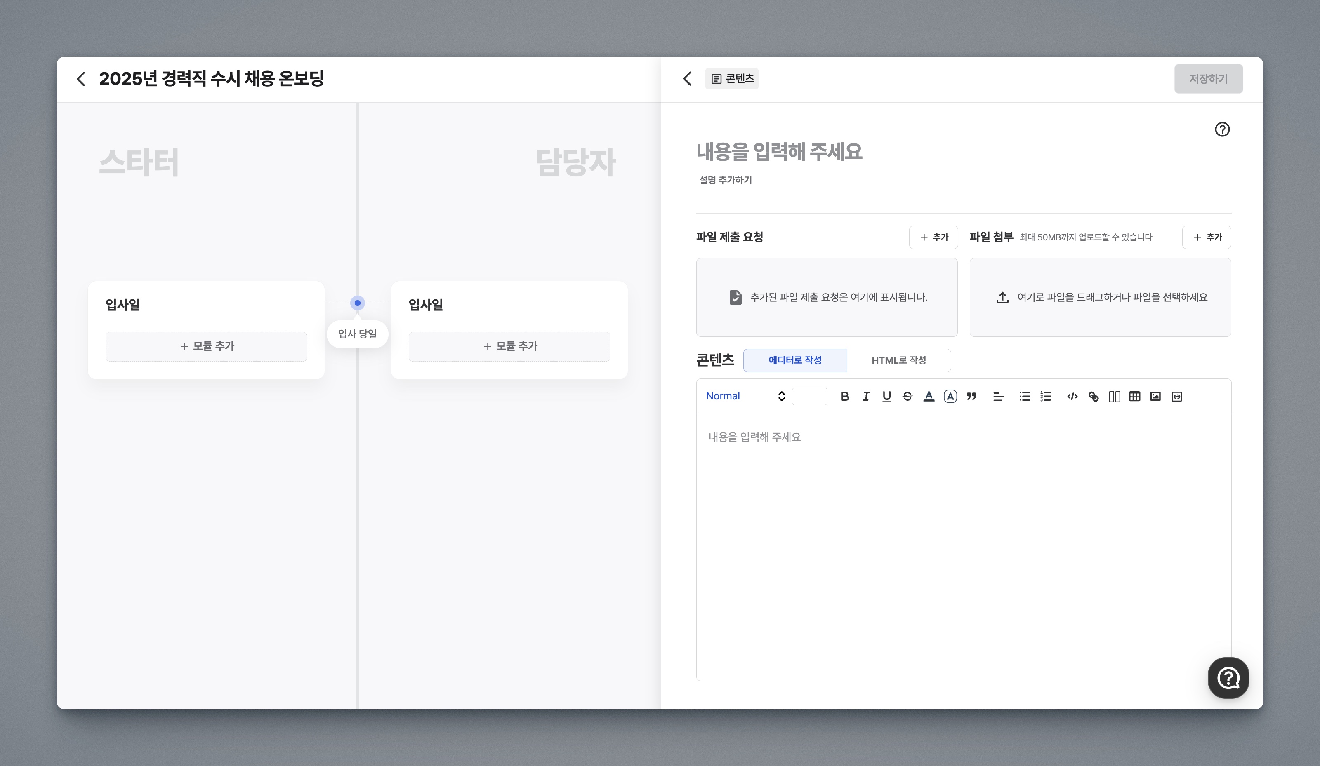Open the font size box in toolbar

(809, 396)
